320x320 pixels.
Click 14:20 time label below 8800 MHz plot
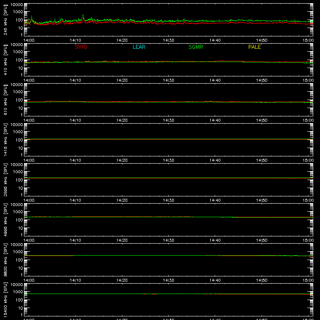(x=122, y=280)
